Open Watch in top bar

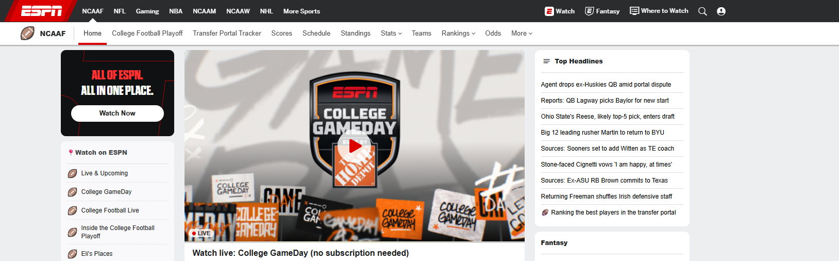pos(560,11)
